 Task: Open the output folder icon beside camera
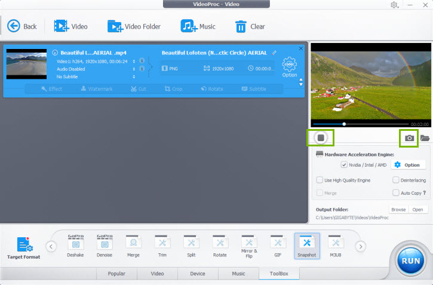425,138
